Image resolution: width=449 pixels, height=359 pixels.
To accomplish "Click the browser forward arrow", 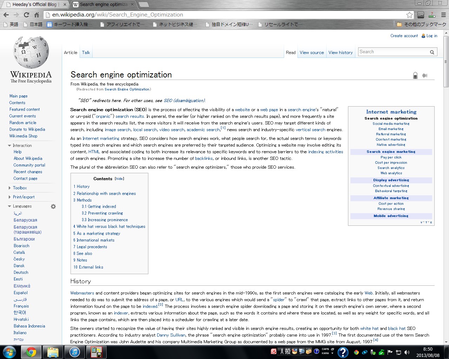I will tap(16, 15).
